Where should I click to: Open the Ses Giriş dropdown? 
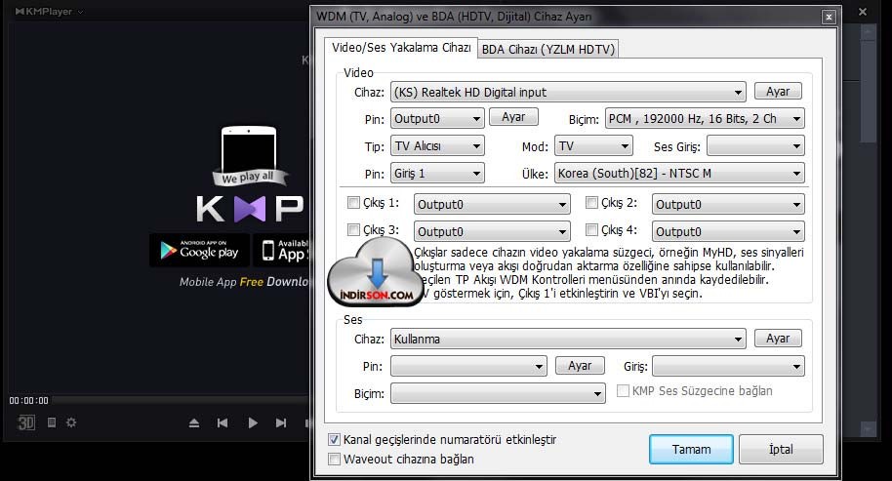tap(755, 146)
